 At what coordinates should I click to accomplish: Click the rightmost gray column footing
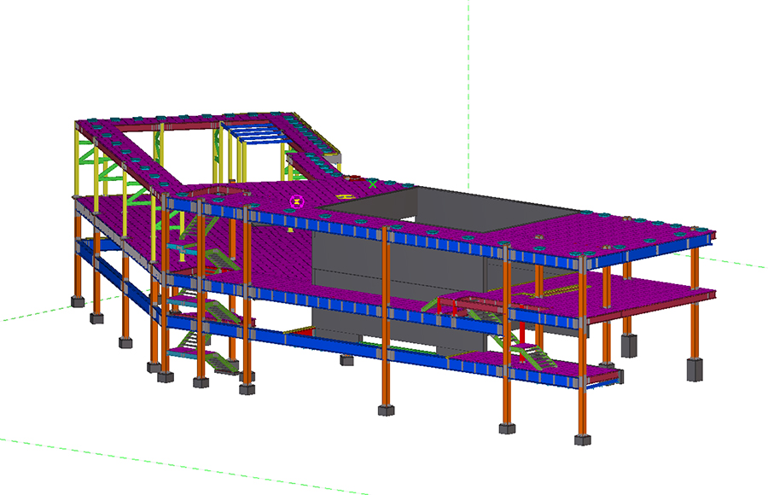(695, 369)
